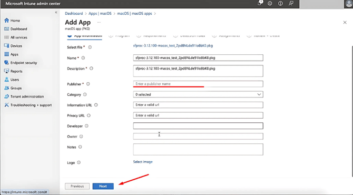Image resolution: width=353 pixels, height=195 pixels.
Task: Focus the Publisher name field
Action: (x=198, y=84)
